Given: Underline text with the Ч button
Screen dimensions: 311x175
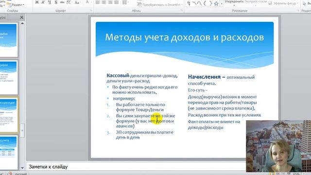Looking at the screenshot, I should point(50,2).
